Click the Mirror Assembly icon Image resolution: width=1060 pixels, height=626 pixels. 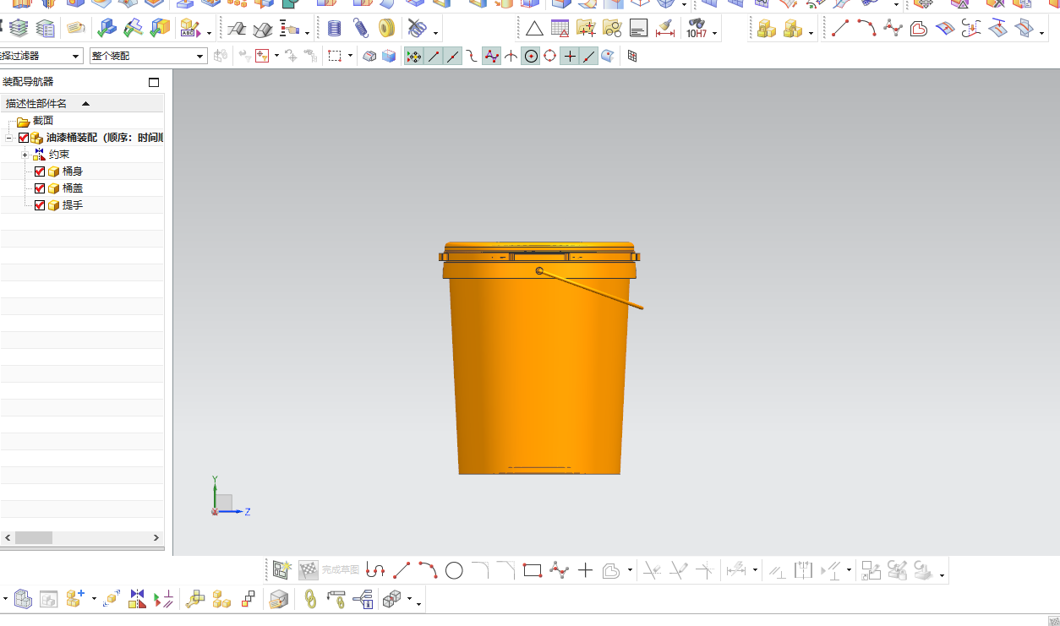[138, 599]
